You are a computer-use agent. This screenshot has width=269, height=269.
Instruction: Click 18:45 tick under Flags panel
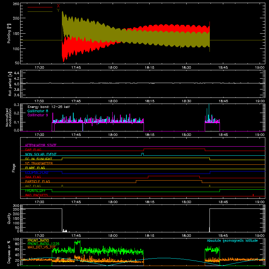pos(223,202)
